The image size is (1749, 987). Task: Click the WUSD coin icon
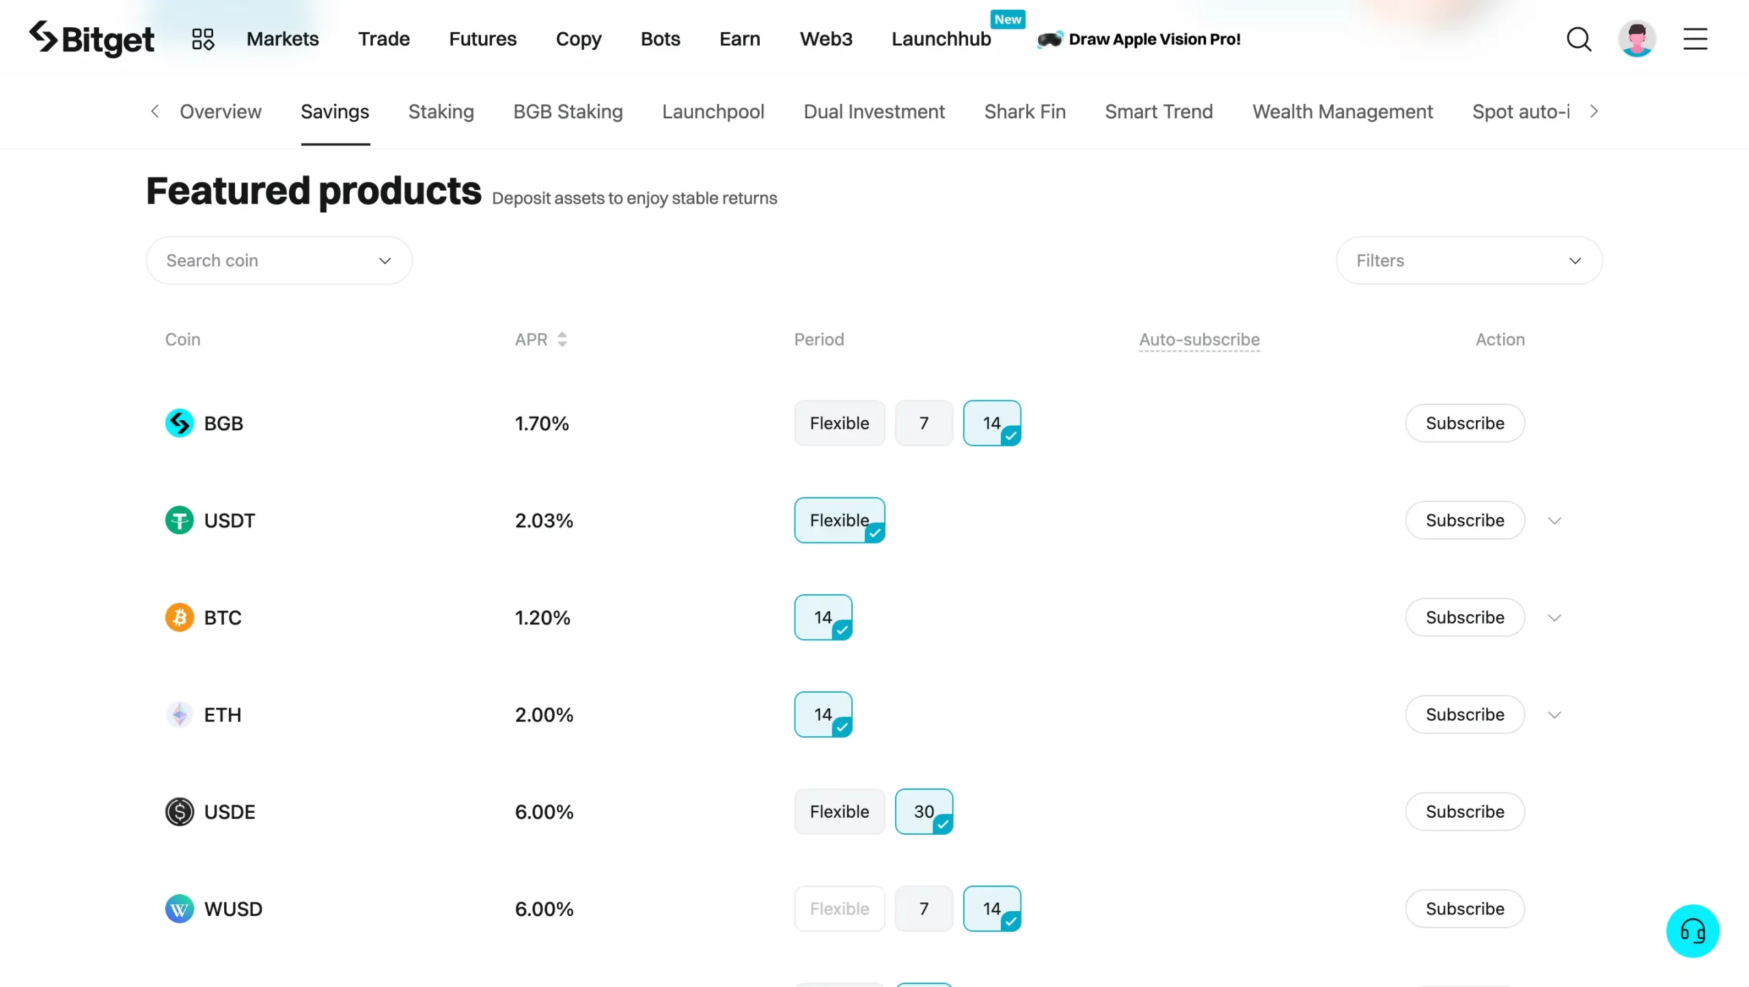[x=180, y=909]
